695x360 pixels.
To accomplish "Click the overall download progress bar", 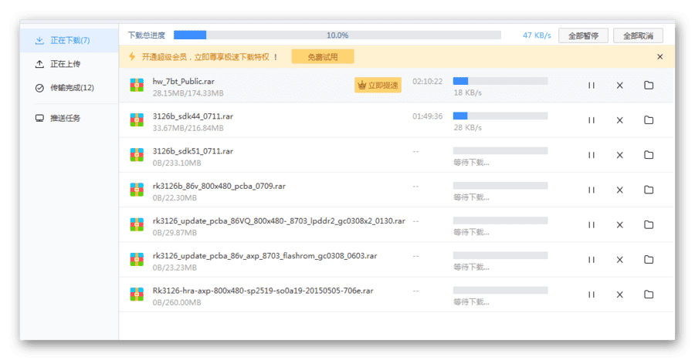I will [337, 35].
